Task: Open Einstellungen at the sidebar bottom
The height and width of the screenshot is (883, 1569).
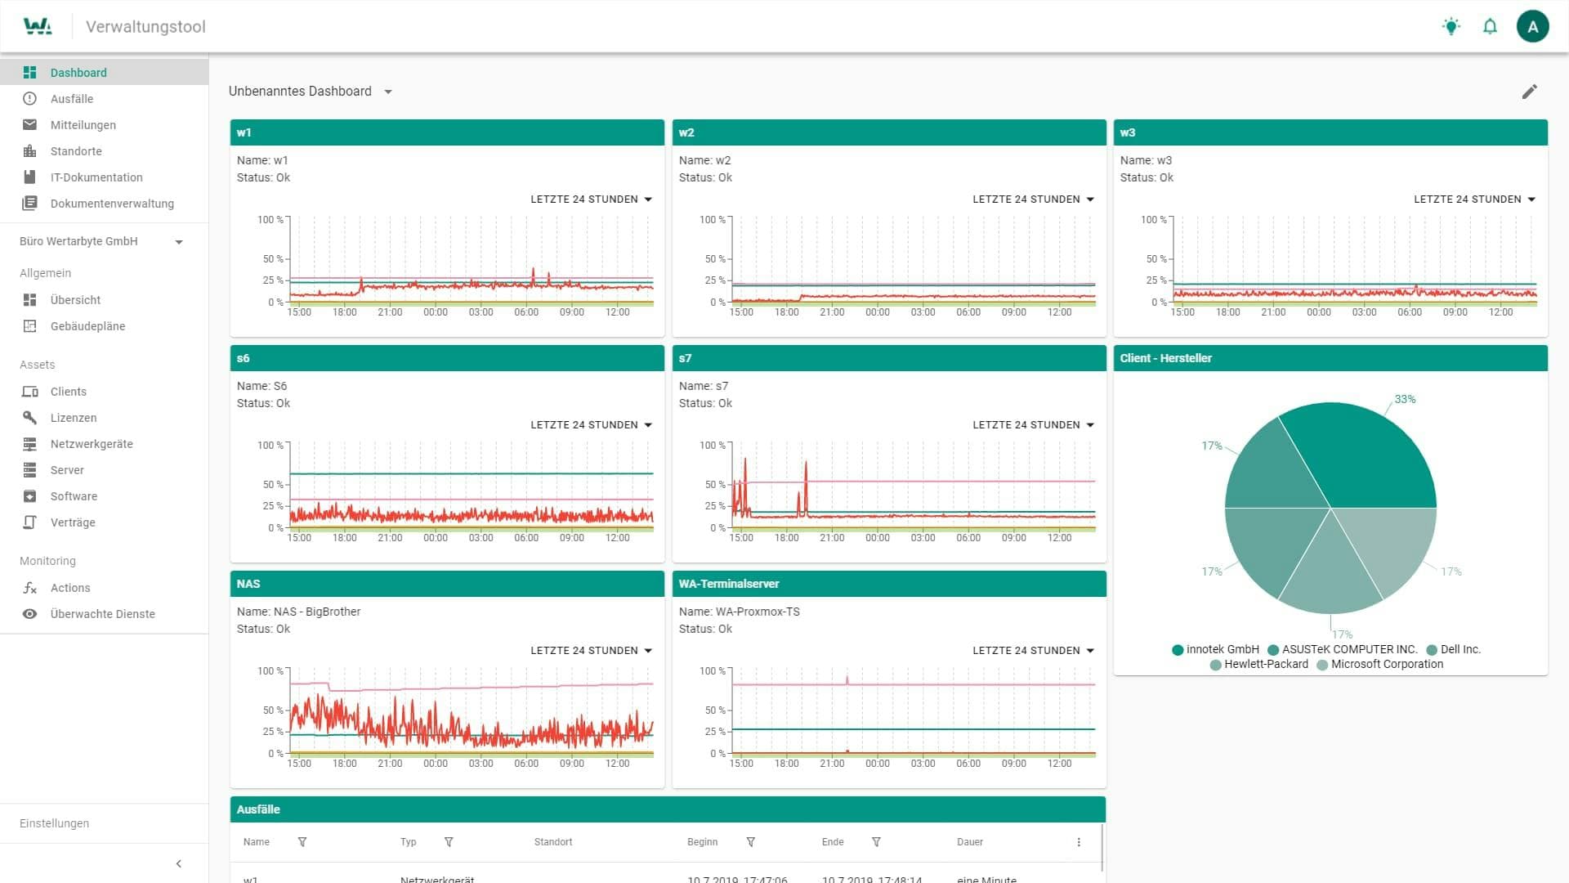Action: coord(55,823)
